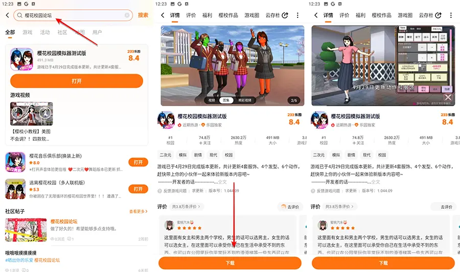460x272 pixels.
Task: Close the video overlay with the X icon
Action: pos(448,97)
